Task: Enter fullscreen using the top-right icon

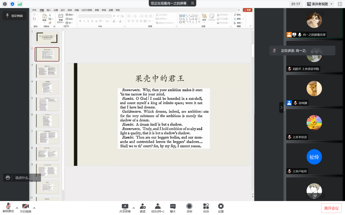Action: coord(340,4)
